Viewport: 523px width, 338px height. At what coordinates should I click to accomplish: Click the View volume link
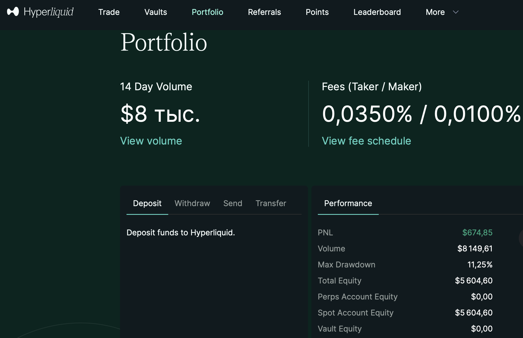pos(151,141)
